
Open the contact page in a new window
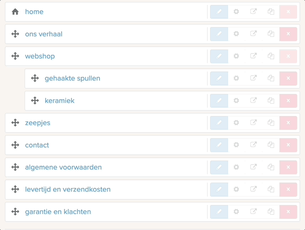(253, 145)
